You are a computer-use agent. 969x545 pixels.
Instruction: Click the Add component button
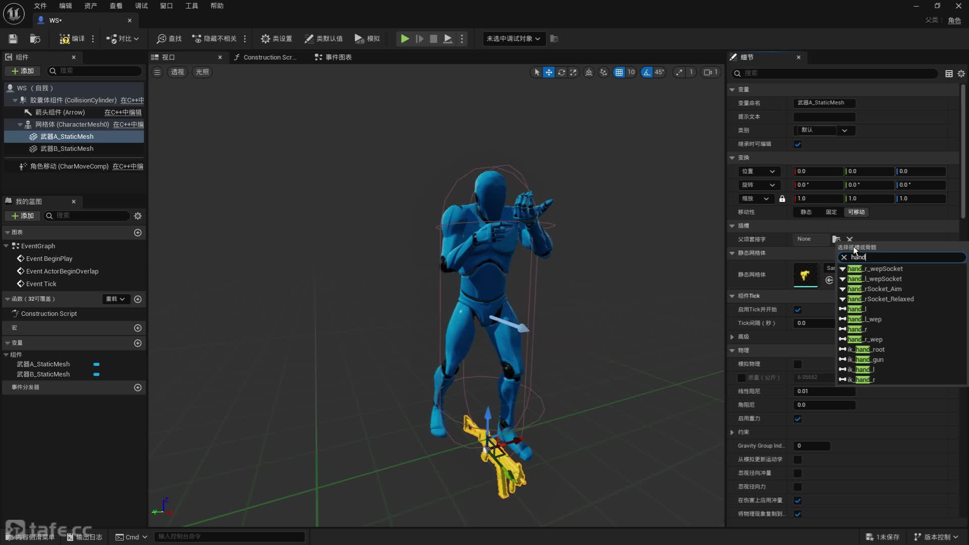[x=23, y=71]
